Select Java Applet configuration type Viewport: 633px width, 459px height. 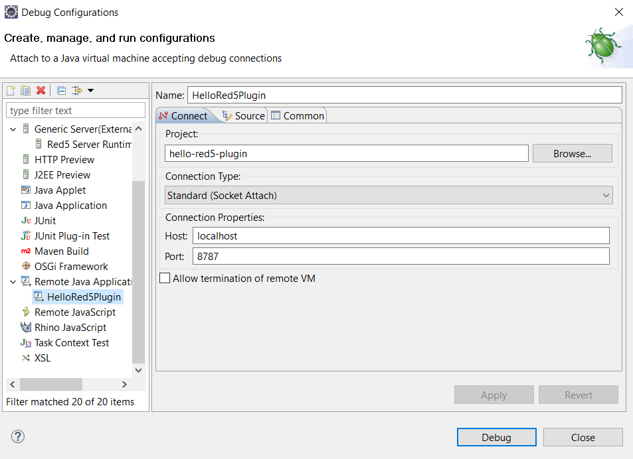coord(60,190)
